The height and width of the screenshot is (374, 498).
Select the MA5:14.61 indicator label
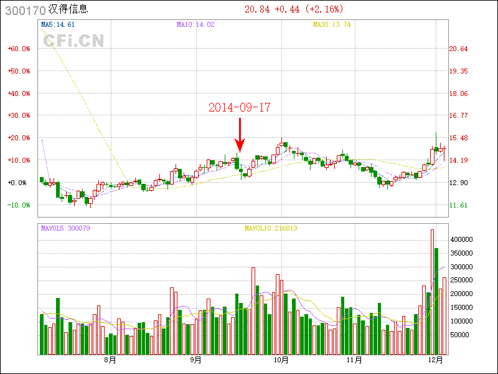[57, 24]
